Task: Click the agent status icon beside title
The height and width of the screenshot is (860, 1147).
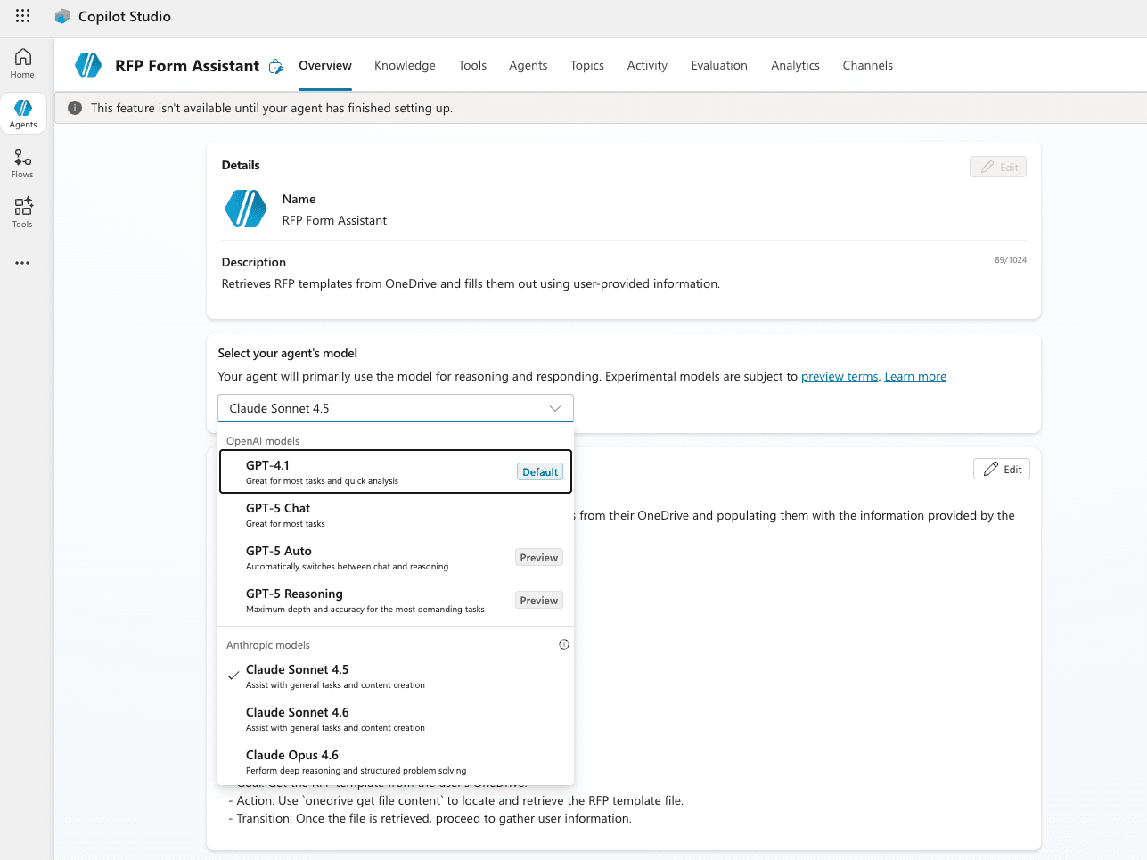Action: click(276, 66)
